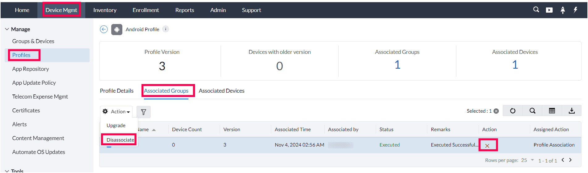Download the table using export icon

572,111
